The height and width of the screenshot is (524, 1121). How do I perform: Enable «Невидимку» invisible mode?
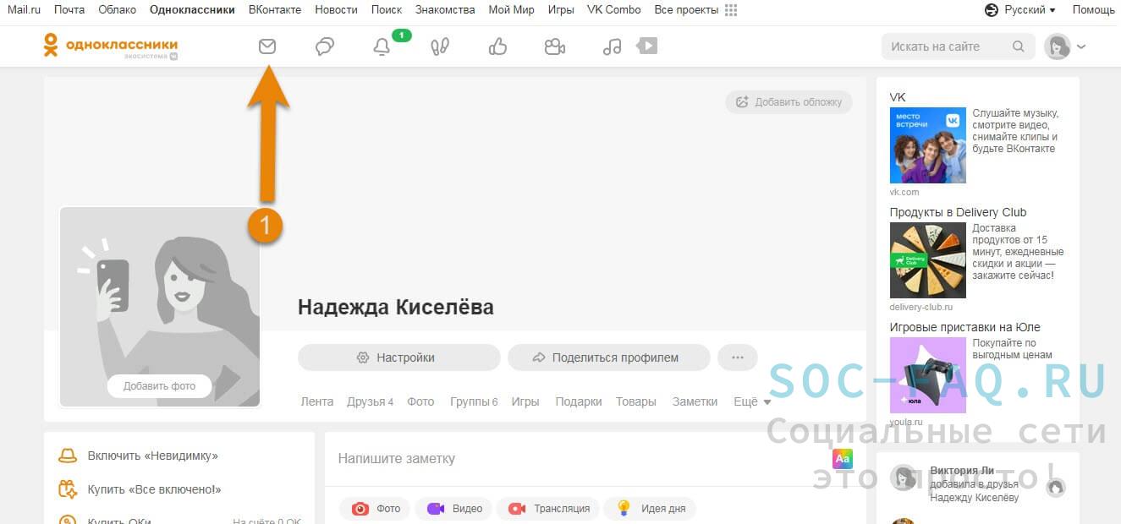pyautogui.click(x=152, y=456)
